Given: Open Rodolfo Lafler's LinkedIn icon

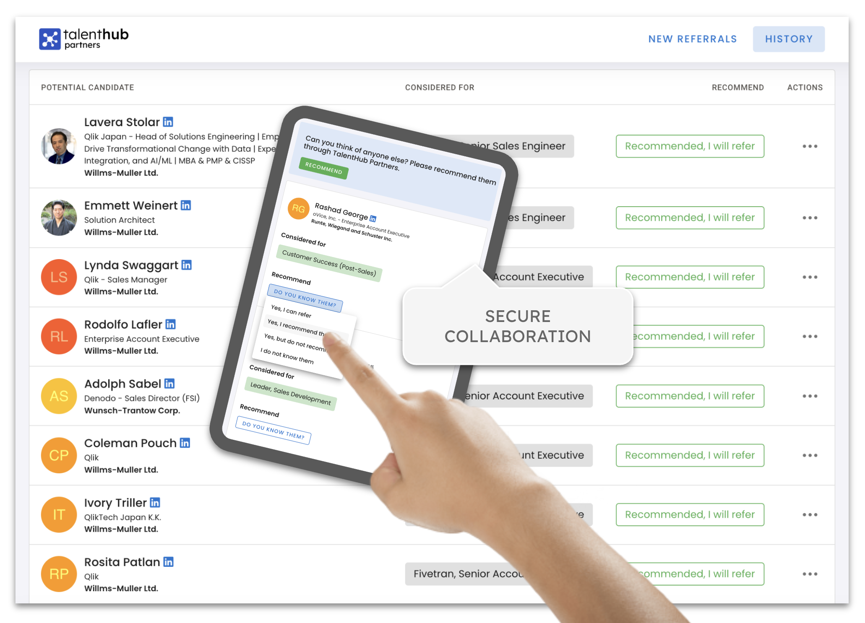Looking at the screenshot, I should [x=170, y=324].
